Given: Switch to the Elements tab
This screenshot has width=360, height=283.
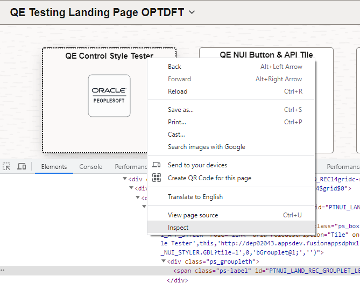Looking at the screenshot, I should click(54, 167).
